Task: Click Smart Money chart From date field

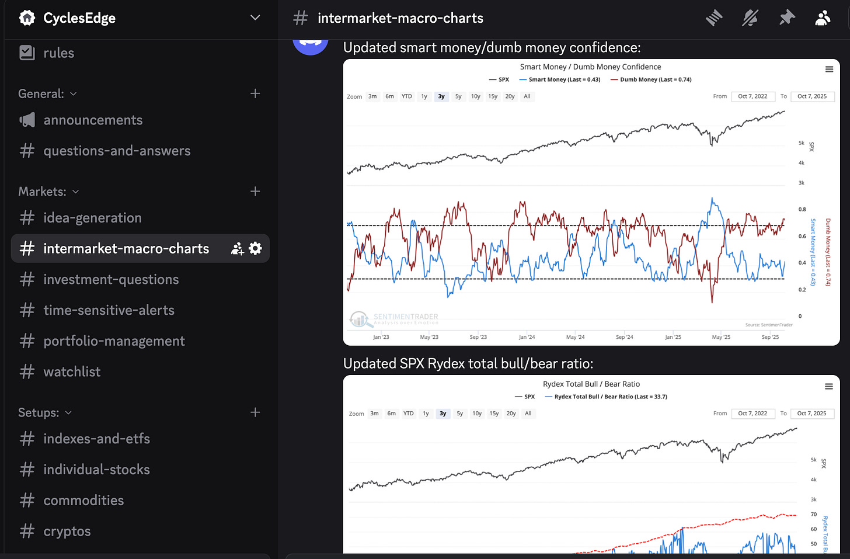Action: pyautogui.click(x=753, y=96)
